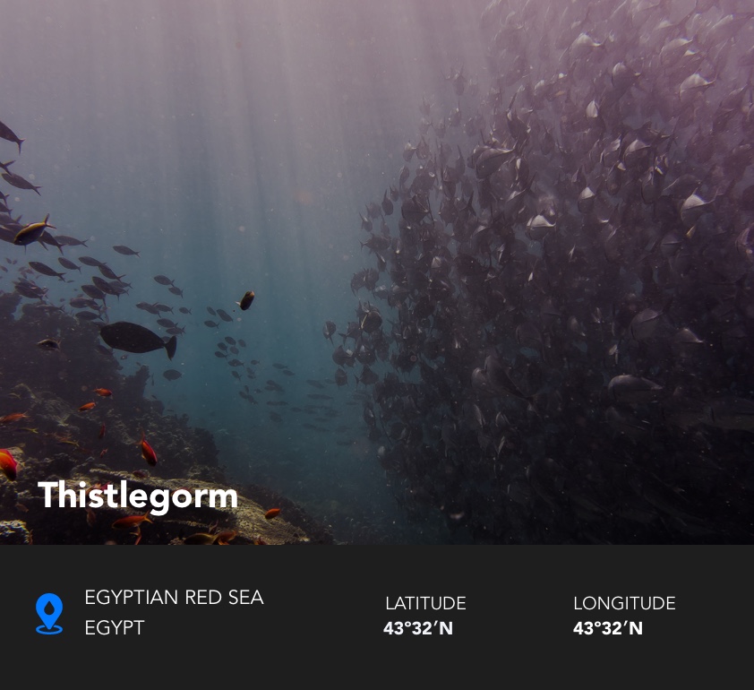
Task: Click the EGYPT country label
Action: point(115,627)
